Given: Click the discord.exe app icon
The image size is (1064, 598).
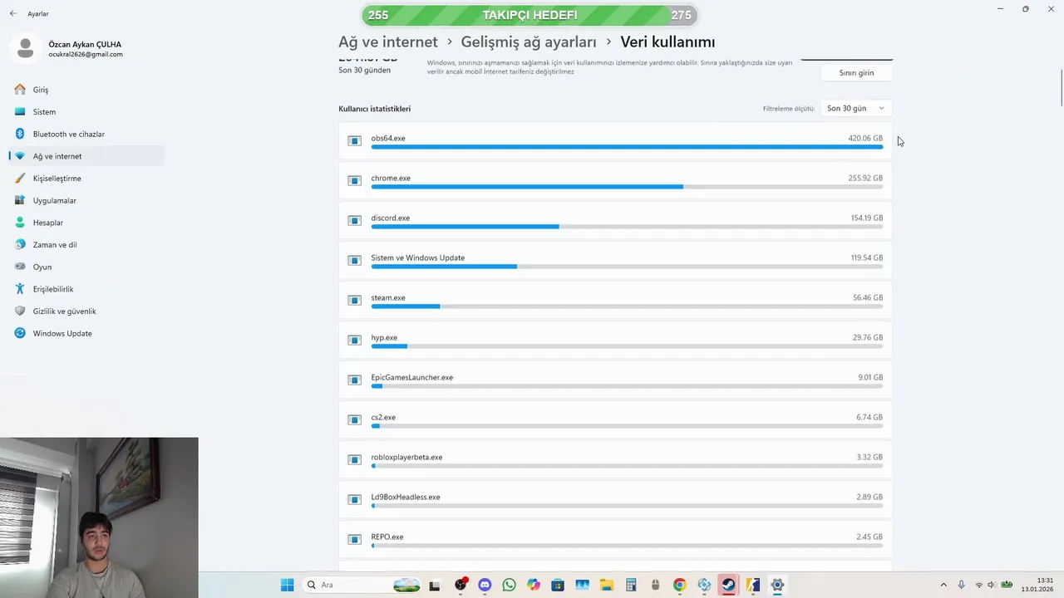Looking at the screenshot, I should 355,220.
